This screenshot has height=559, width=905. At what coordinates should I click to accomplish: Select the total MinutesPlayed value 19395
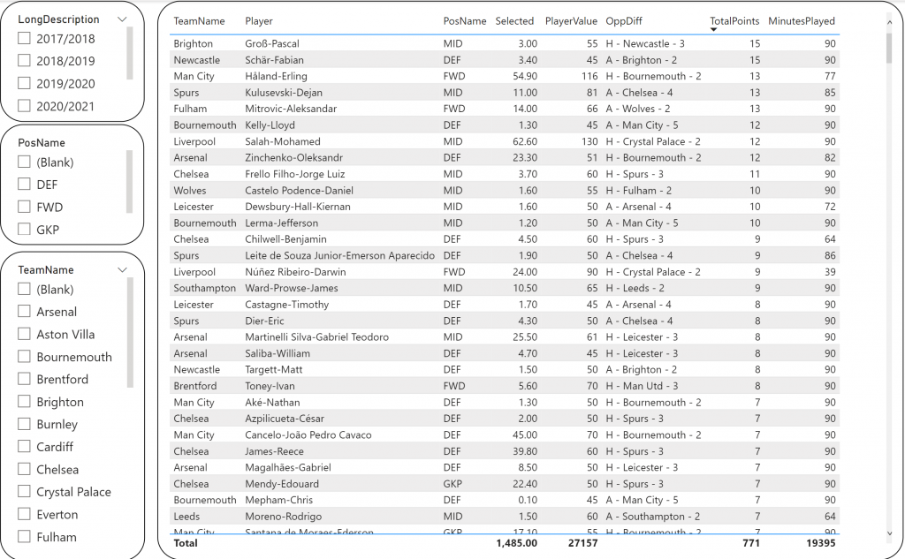[x=821, y=543]
